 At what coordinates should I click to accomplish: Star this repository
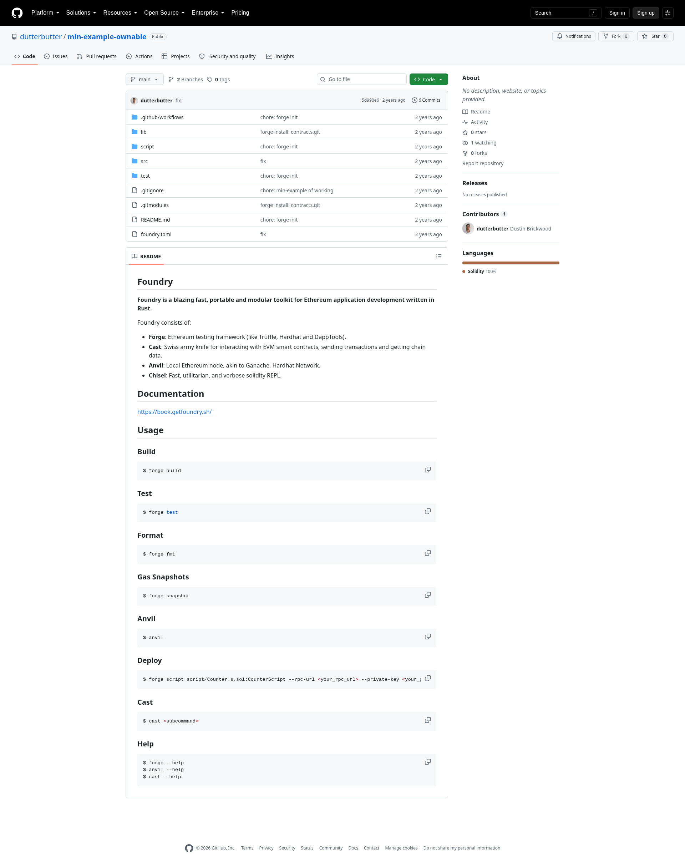click(655, 36)
